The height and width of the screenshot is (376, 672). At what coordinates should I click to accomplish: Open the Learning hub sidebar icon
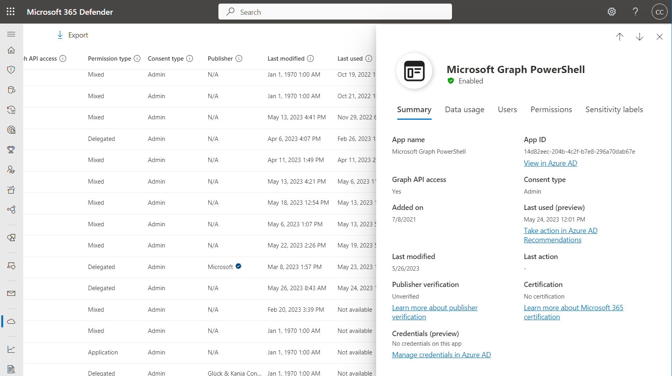pyautogui.click(x=11, y=170)
